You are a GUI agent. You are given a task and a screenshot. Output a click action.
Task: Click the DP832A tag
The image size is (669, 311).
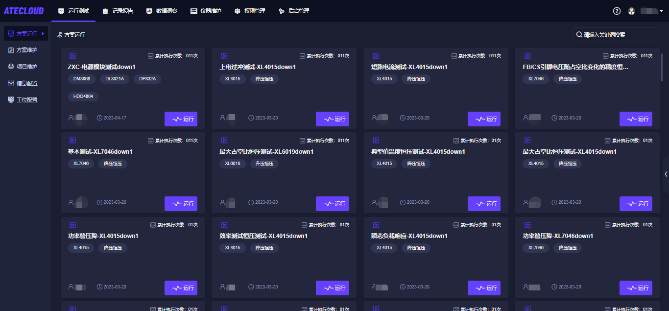tap(147, 78)
